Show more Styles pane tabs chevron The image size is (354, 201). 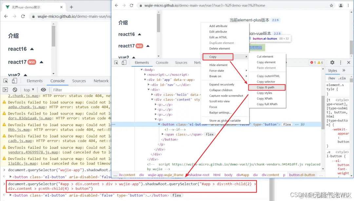coord(344,71)
